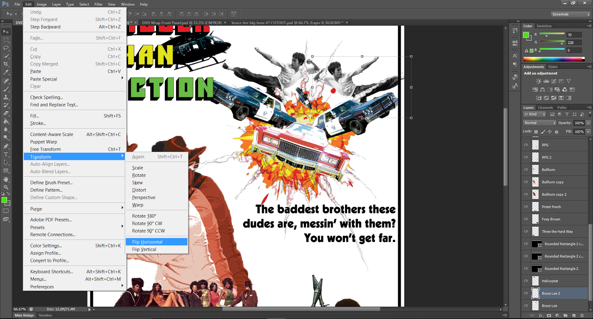
Task: Select the Crop tool
Action: click(6, 65)
